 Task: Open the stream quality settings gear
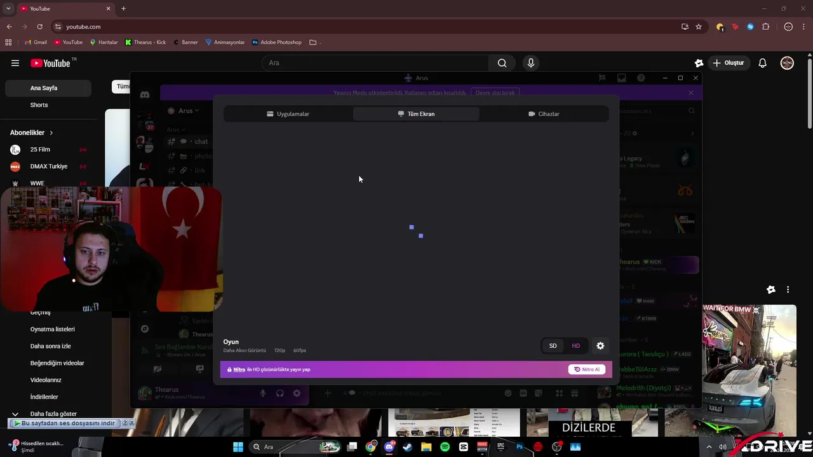pyautogui.click(x=600, y=346)
